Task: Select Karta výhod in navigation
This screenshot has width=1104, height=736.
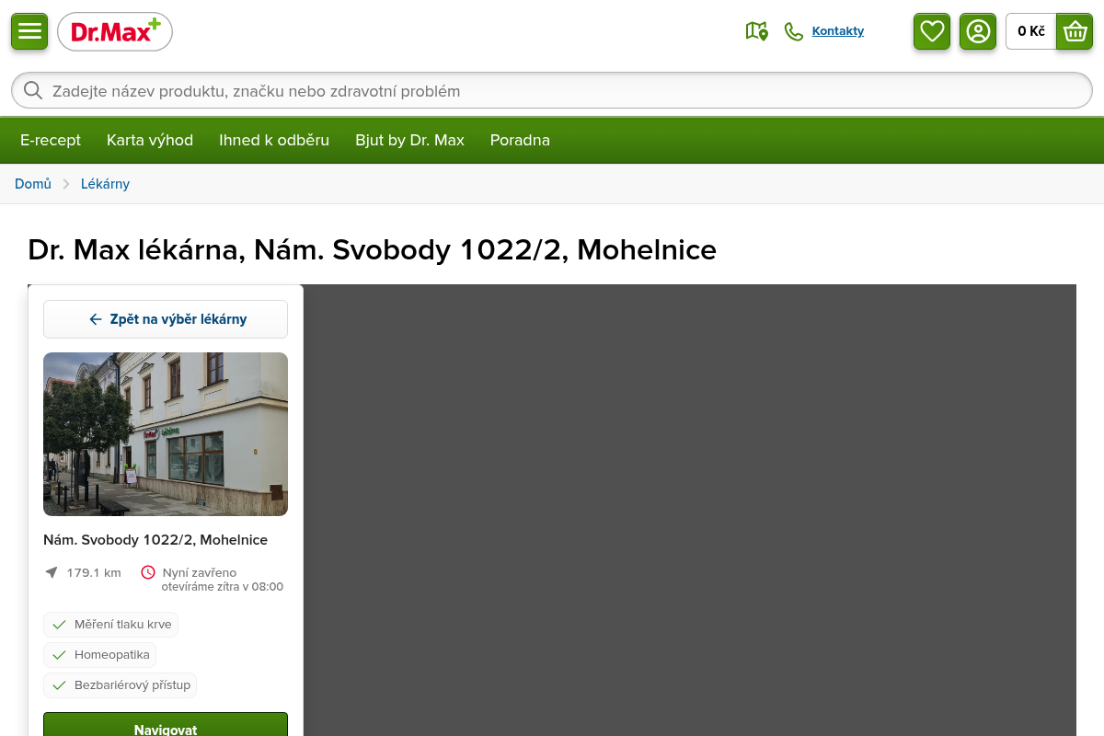Action: 150,140
